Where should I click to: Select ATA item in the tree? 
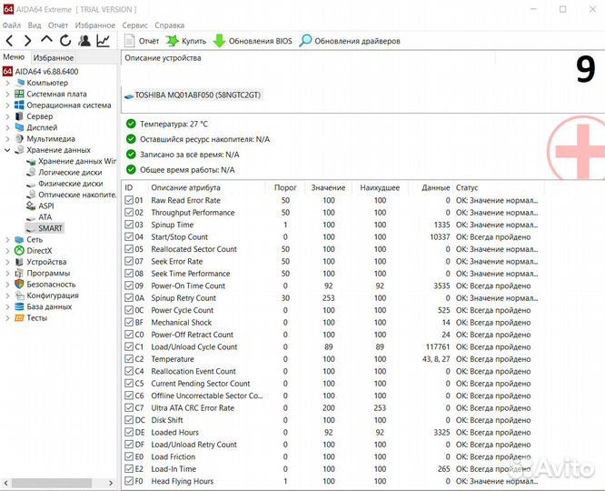(45, 217)
